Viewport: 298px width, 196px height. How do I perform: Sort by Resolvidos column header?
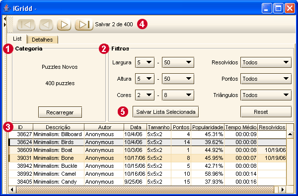pos(272,127)
